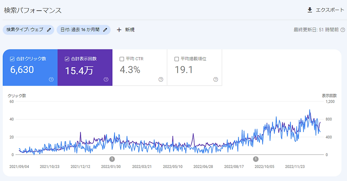Open help icon in 合計クリック数 card
The height and width of the screenshot is (181, 347).
click(x=51, y=79)
